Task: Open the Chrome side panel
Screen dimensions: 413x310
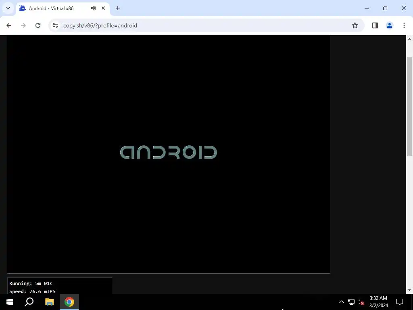Action: (375, 25)
